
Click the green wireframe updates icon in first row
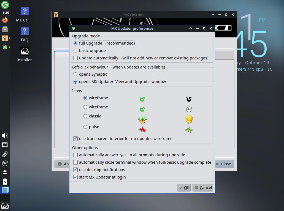[x=142, y=99]
